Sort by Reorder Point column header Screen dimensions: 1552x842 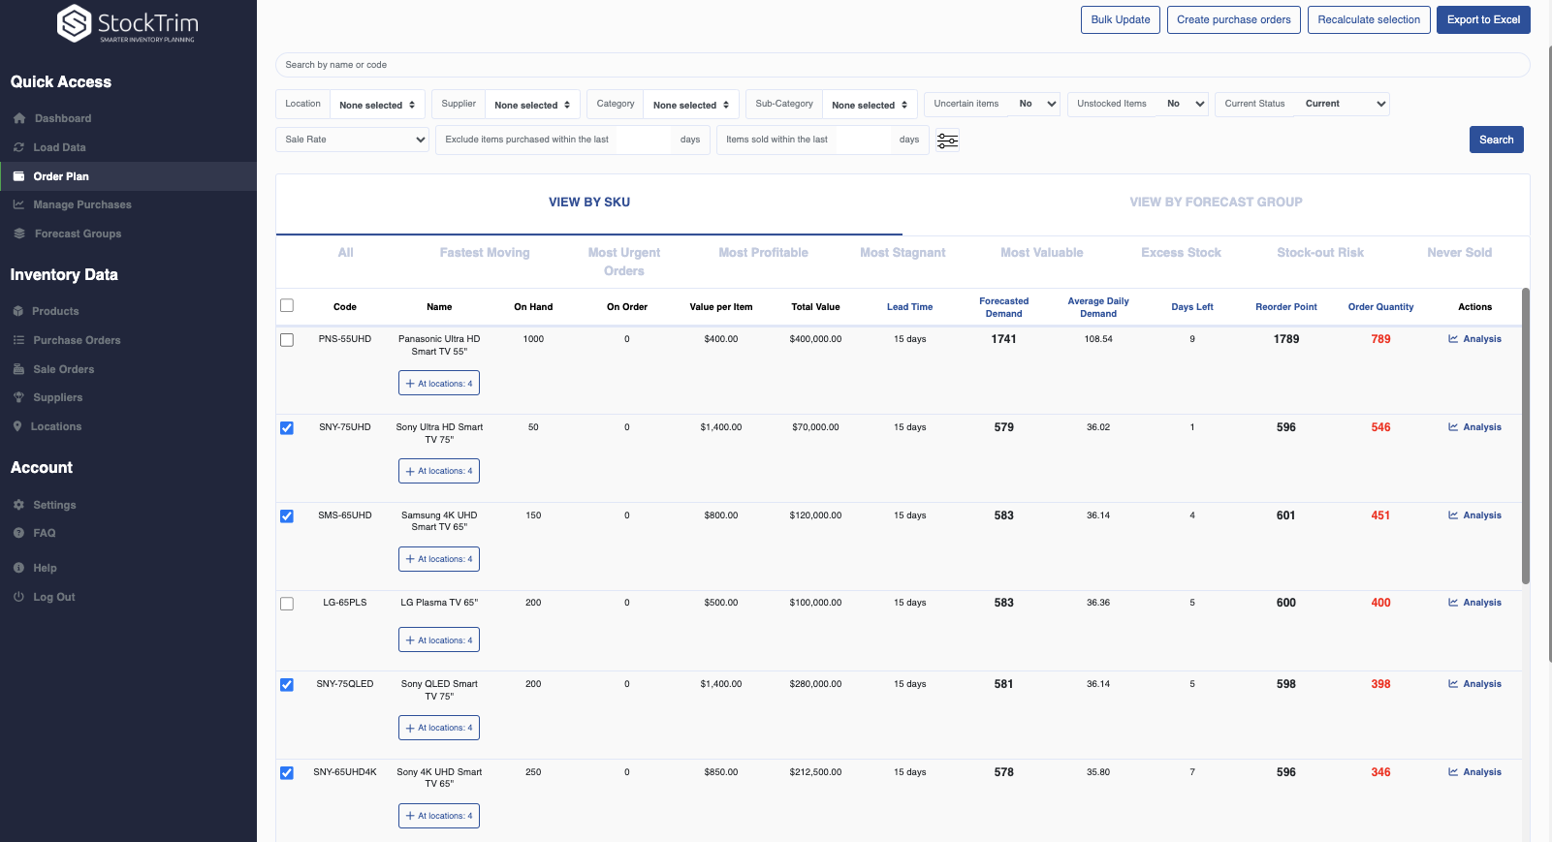(1285, 307)
